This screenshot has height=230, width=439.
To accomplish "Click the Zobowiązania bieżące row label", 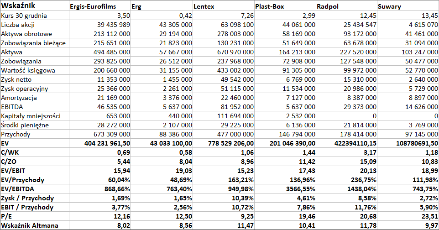I will [x=34, y=43].
